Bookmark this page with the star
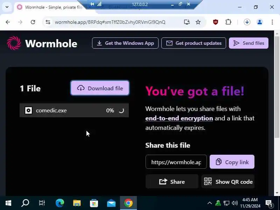The width and height of the screenshot is (280, 210). (x=198, y=22)
